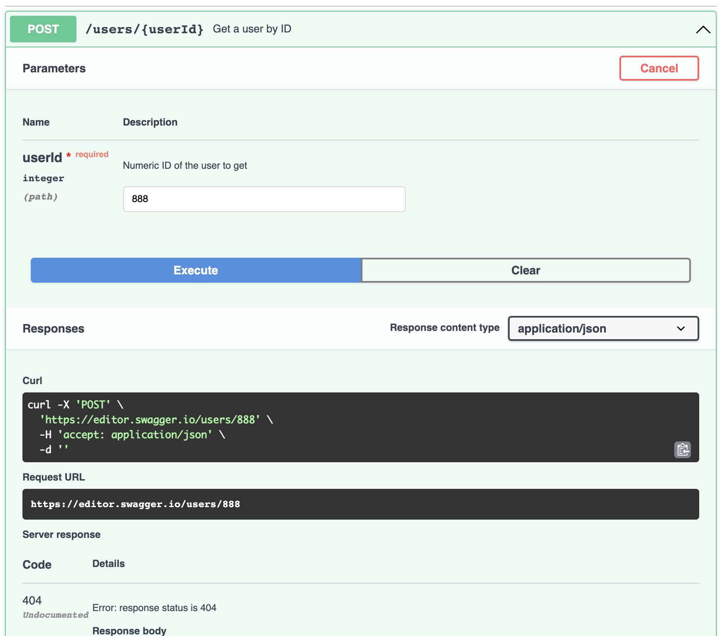Select application/json from the content type selector

(x=602, y=328)
